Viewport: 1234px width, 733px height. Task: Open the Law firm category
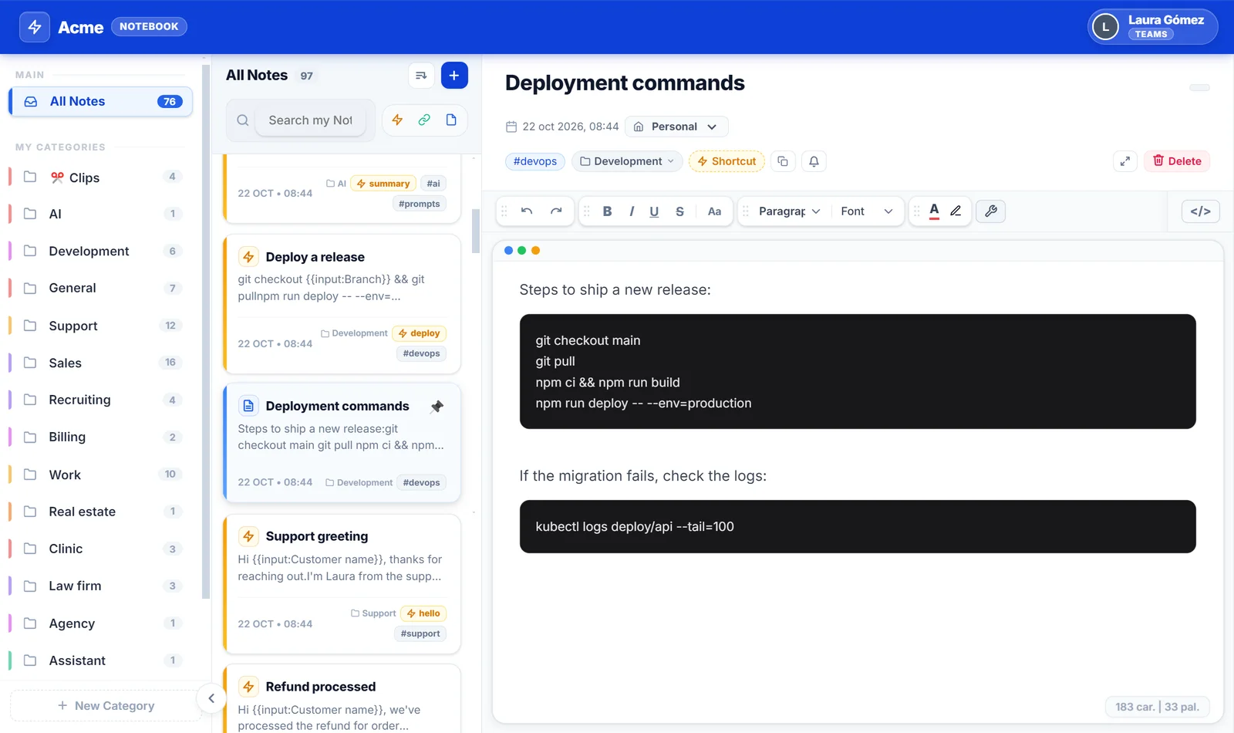(x=100, y=586)
